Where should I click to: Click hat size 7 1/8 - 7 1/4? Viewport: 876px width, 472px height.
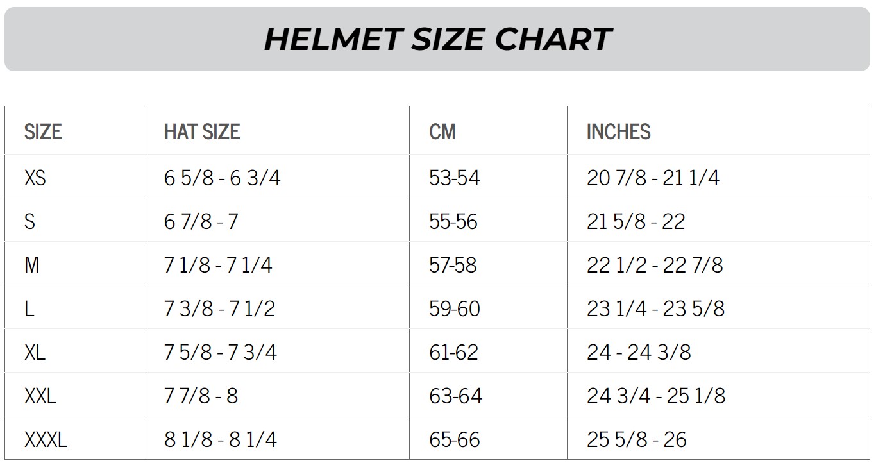click(218, 265)
